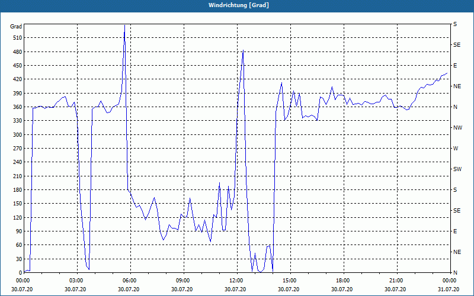This screenshot has height=296, width=474.
Task: Click the 30.07.20 date under 06:00
Action: [129, 289]
